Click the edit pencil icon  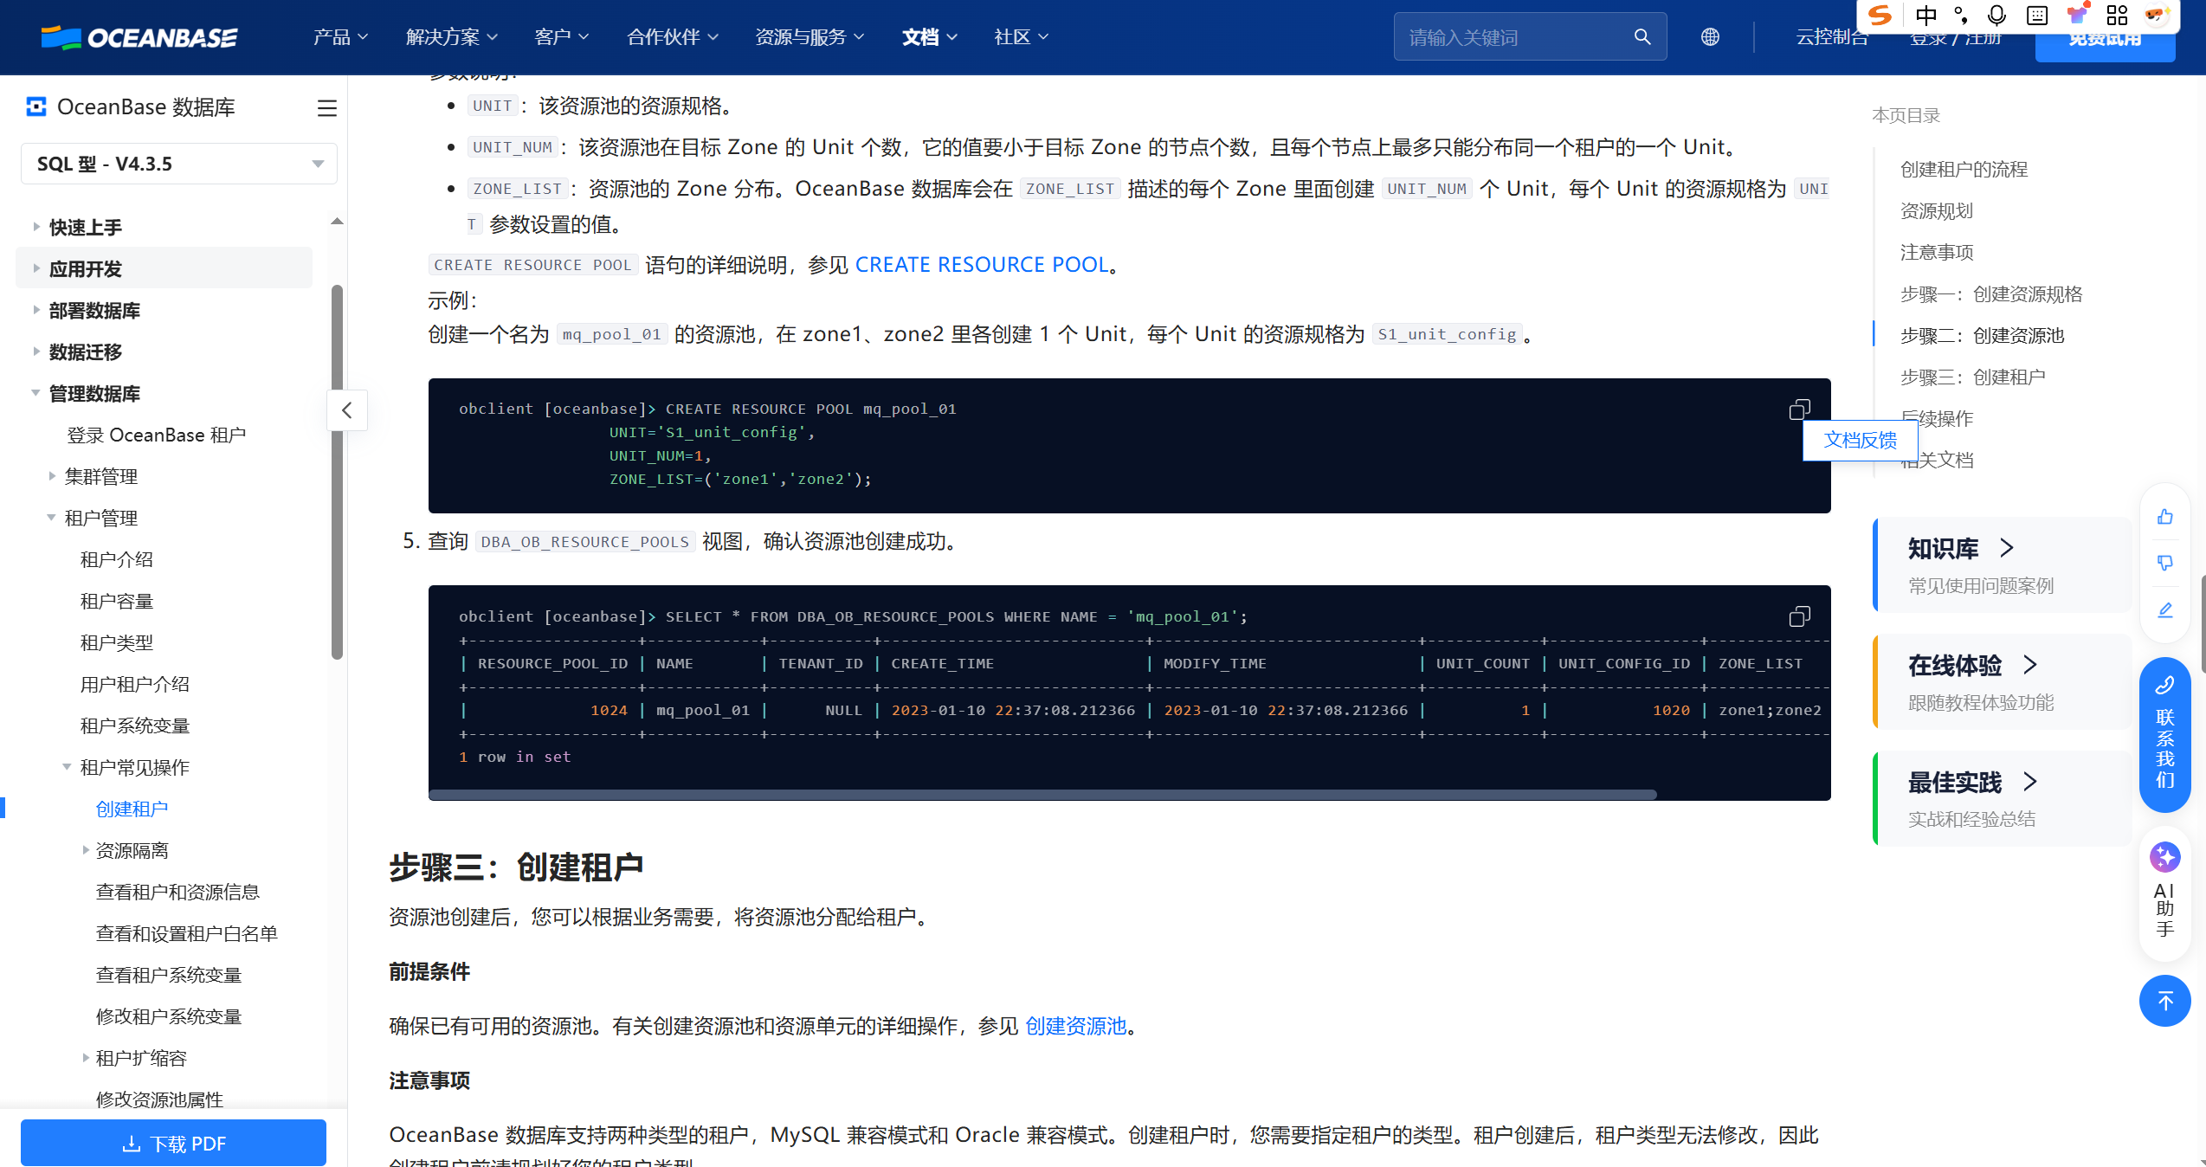(2165, 610)
